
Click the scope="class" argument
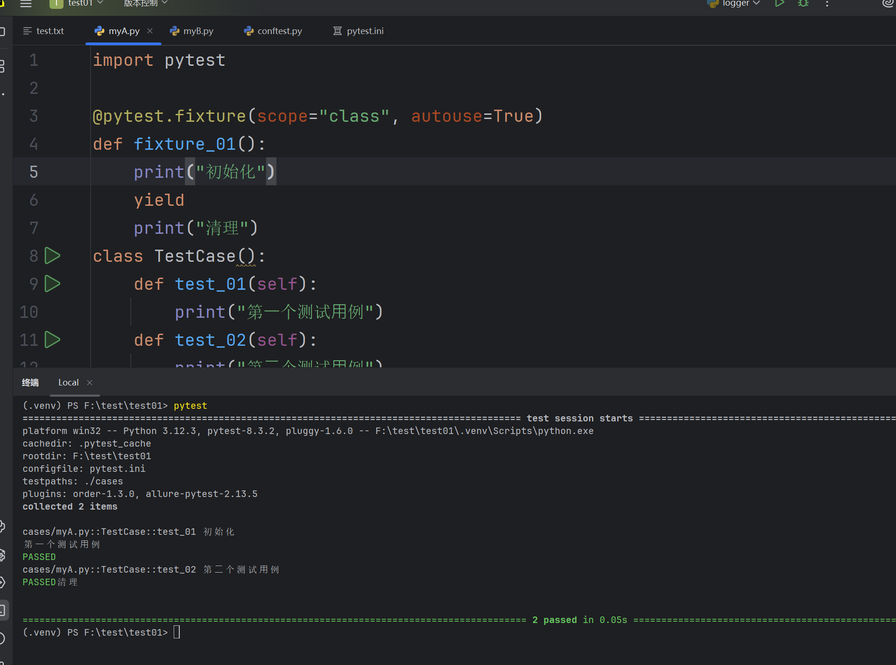pos(323,116)
